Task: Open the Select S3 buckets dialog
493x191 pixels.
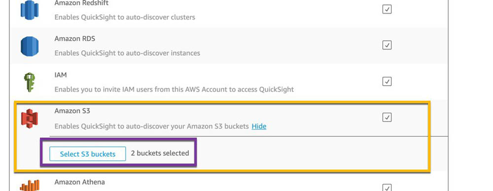Action: [x=87, y=154]
